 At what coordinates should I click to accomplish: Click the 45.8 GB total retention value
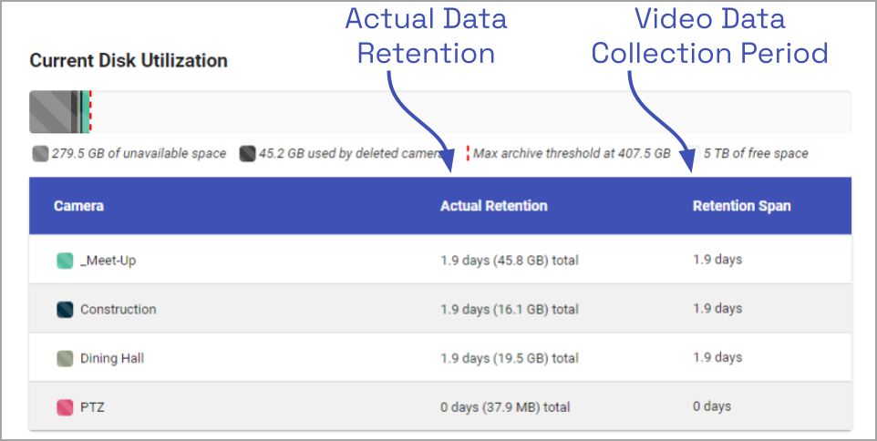point(509,261)
